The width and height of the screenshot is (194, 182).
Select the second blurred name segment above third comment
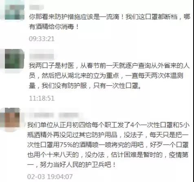pos(68,115)
